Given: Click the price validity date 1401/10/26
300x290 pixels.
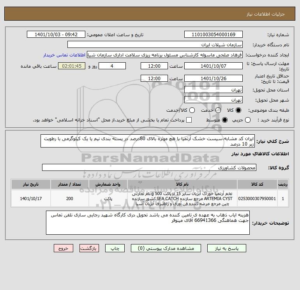Looking at the screenshot, I should point(214,78).
